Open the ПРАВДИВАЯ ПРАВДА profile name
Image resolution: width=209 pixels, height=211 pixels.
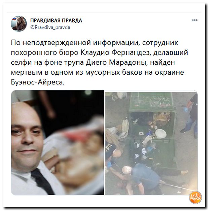click(x=56, y=21)
